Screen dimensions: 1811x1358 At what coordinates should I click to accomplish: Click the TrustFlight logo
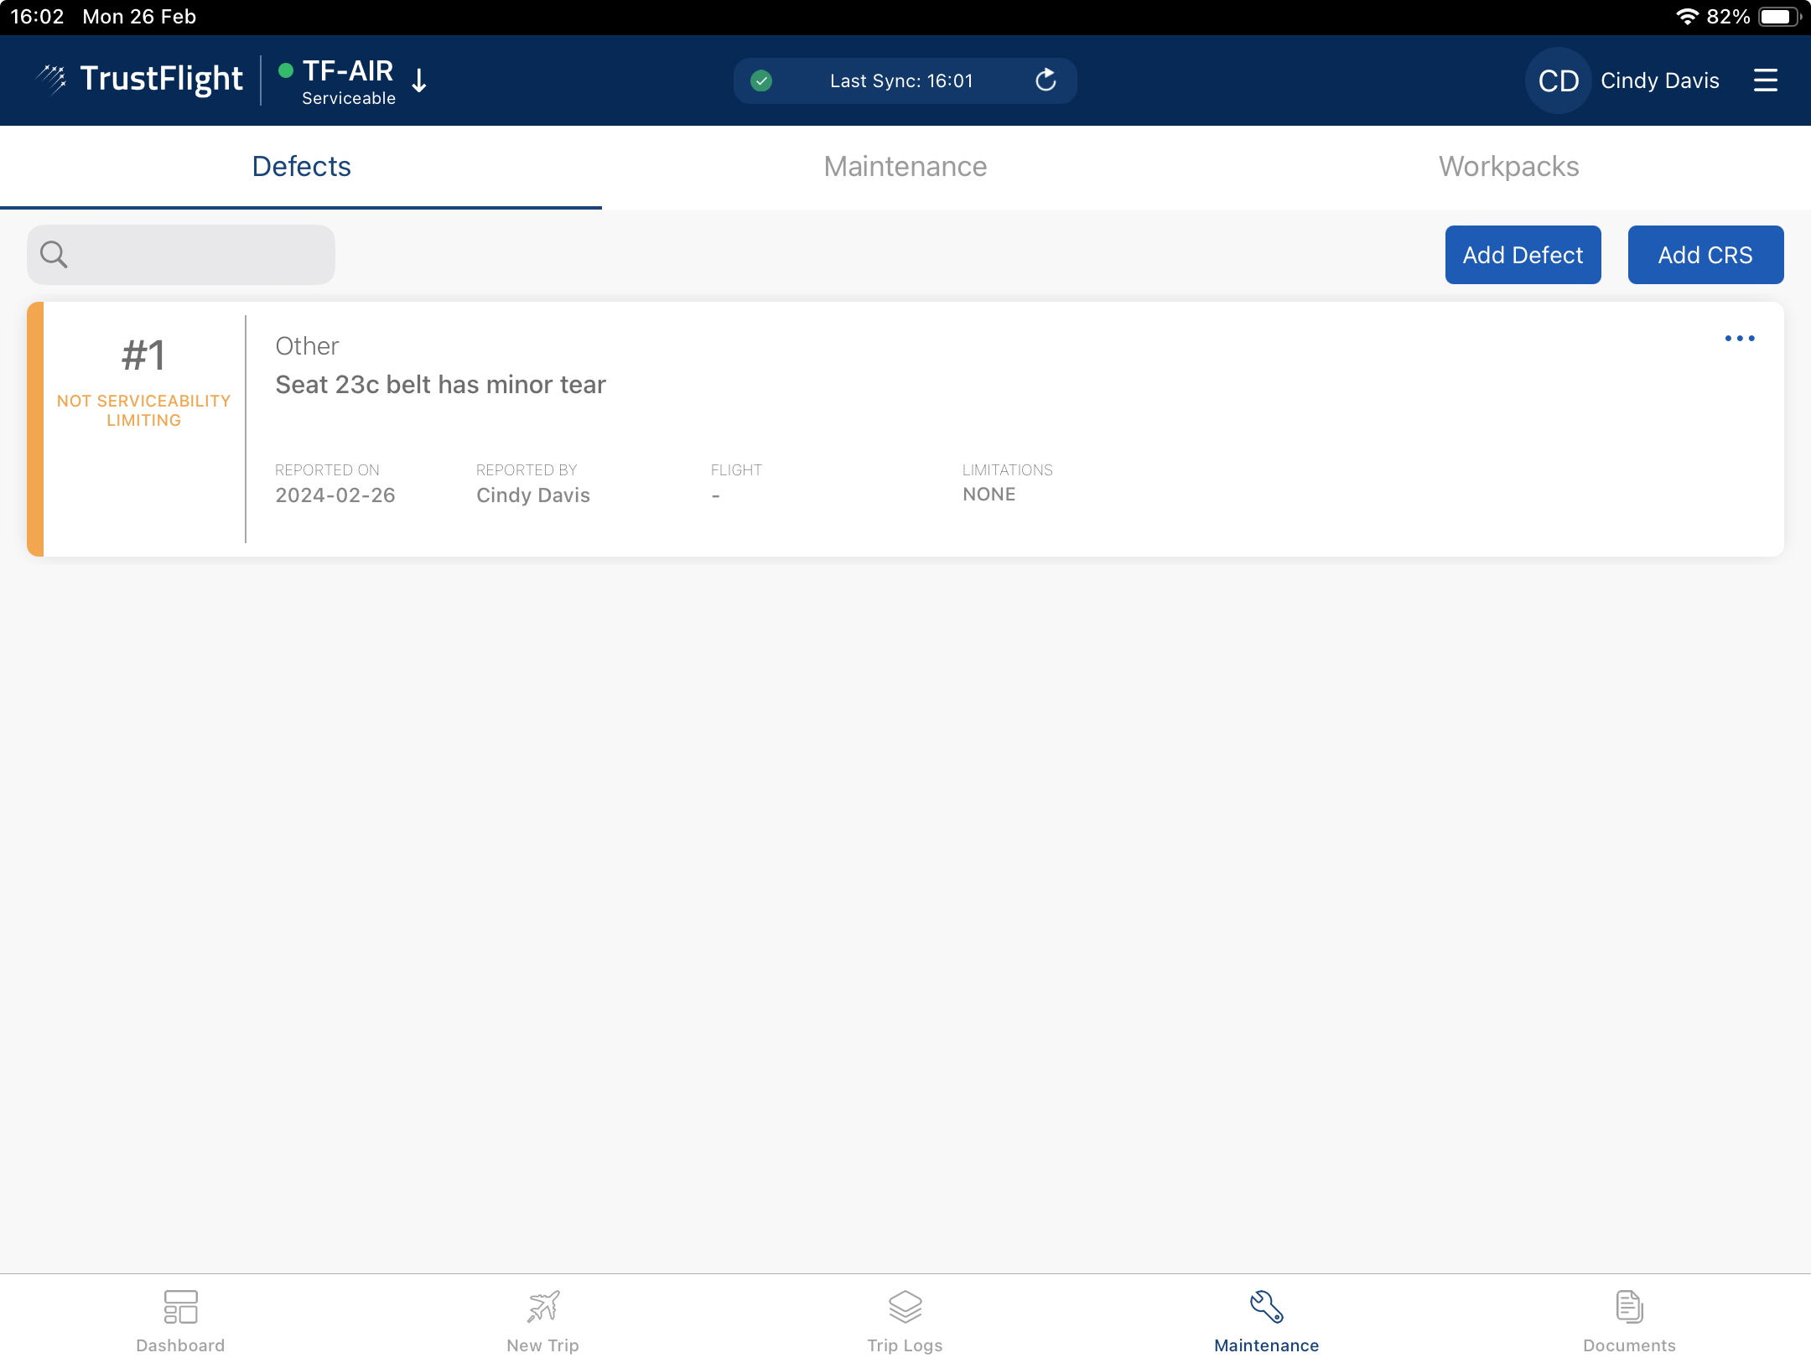140,79
